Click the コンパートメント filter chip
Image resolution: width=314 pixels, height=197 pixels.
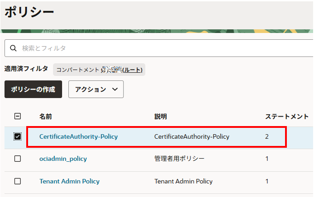(99, 70)
